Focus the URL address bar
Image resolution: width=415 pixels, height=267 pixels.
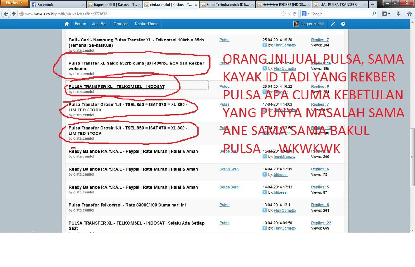[x=151, y=14]
